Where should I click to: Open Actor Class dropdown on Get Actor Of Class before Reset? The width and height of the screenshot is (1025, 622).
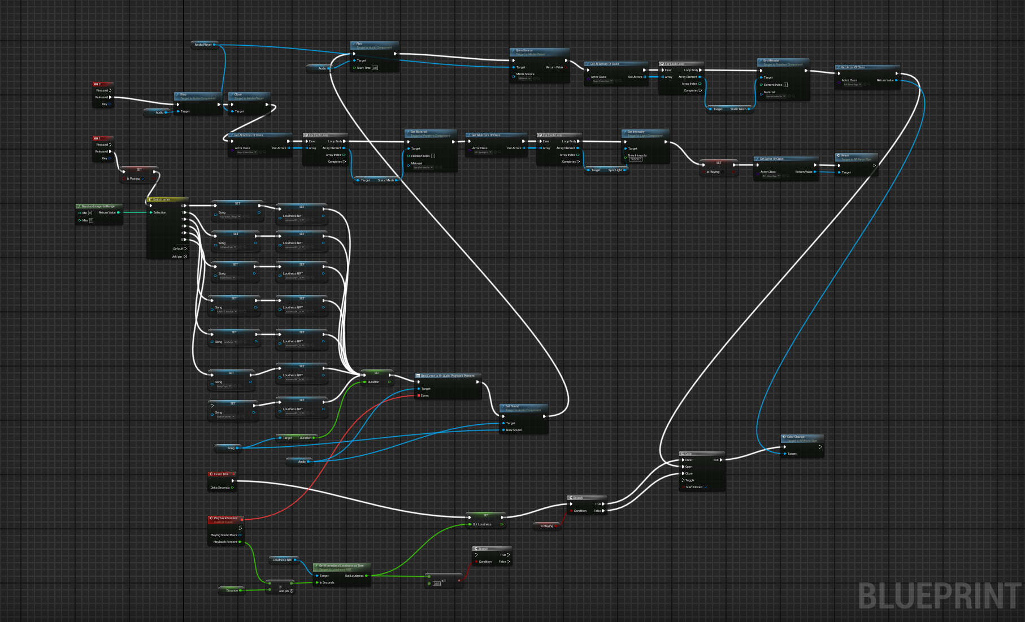click(x=771, y=176)
